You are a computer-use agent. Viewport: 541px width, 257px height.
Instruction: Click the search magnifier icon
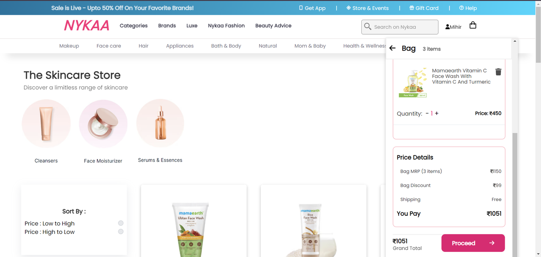[368, 27]
